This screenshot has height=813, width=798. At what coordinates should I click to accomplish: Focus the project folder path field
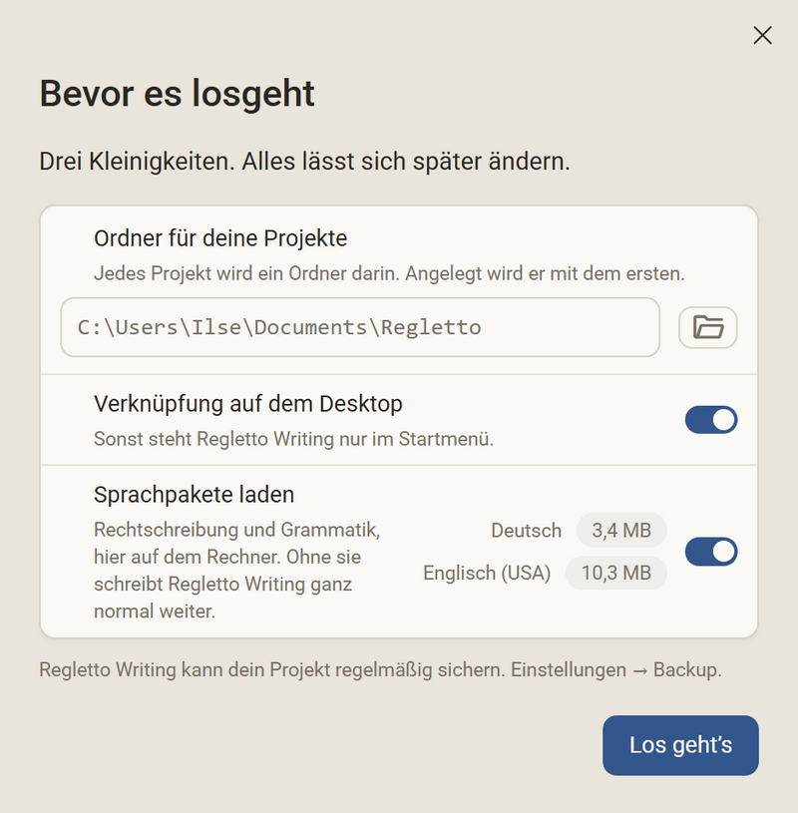(360, 327)
